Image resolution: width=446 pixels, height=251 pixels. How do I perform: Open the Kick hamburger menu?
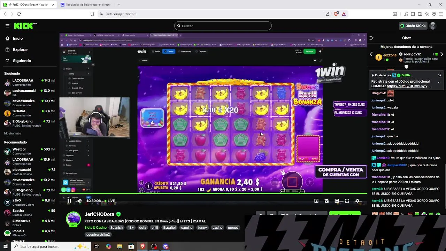click(7, 26)
